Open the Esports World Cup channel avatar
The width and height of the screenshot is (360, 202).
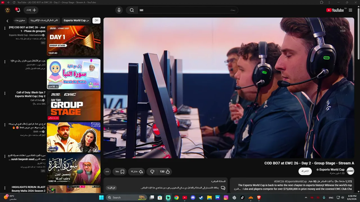tap(350, 171)
